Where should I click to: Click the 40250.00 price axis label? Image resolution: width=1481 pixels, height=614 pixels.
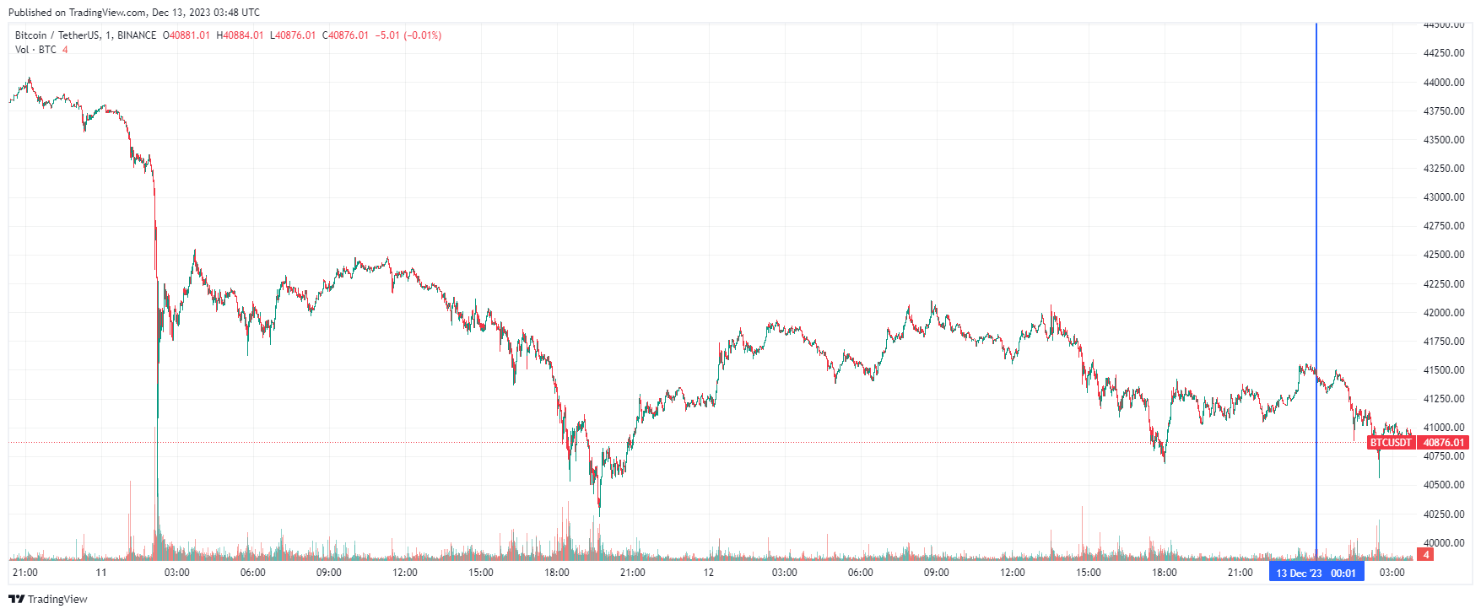[x=1444, y=514]
